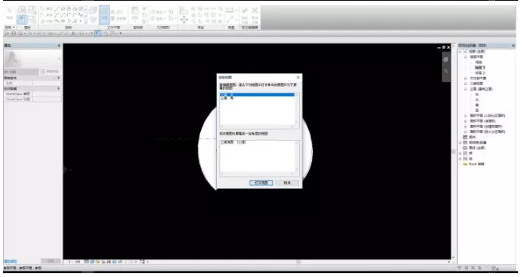This screenshot has height=277, width=522.
Task: Close the 转到视图 dialog
Action: [x=298, y=78]
